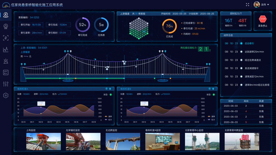Open the line chart statistics sidebar icon
The height and width of the screenshot is (155, 276).
pos(6,49)
